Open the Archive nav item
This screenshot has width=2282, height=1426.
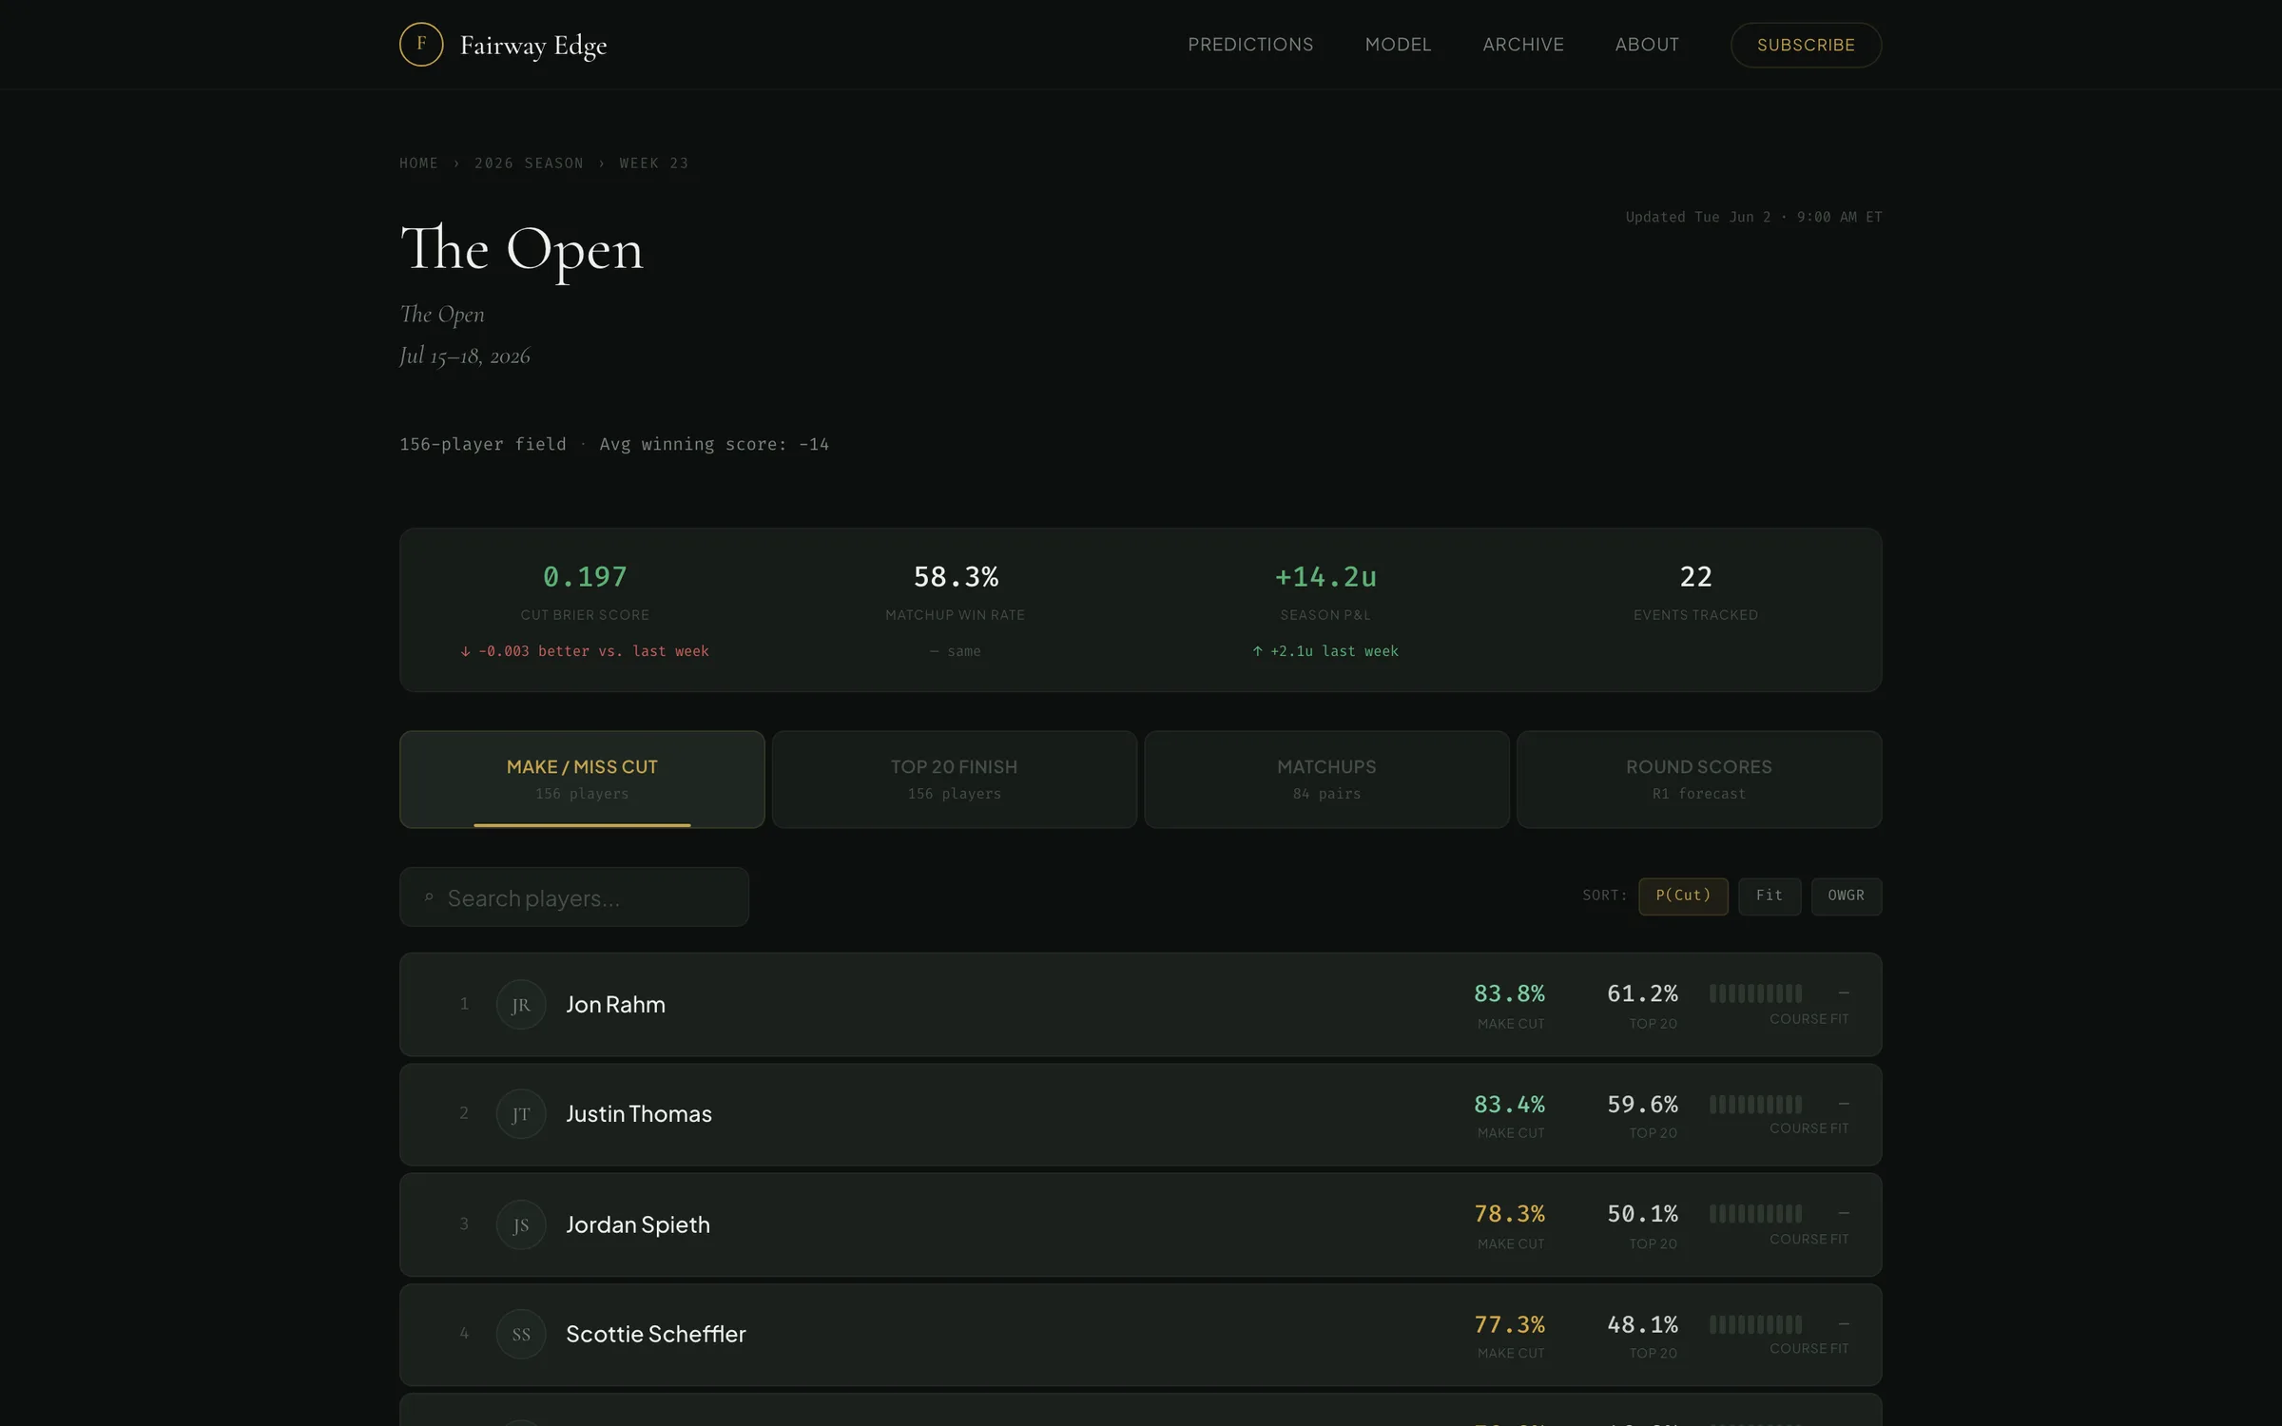click(1523, 45)
